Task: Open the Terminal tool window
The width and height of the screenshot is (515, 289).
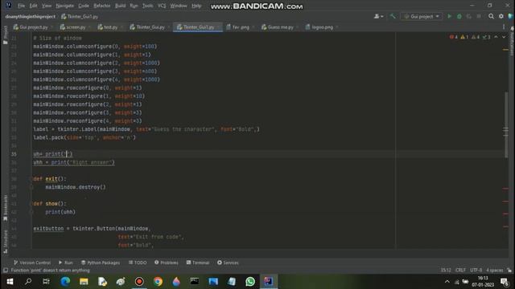Action: (198, 263)
